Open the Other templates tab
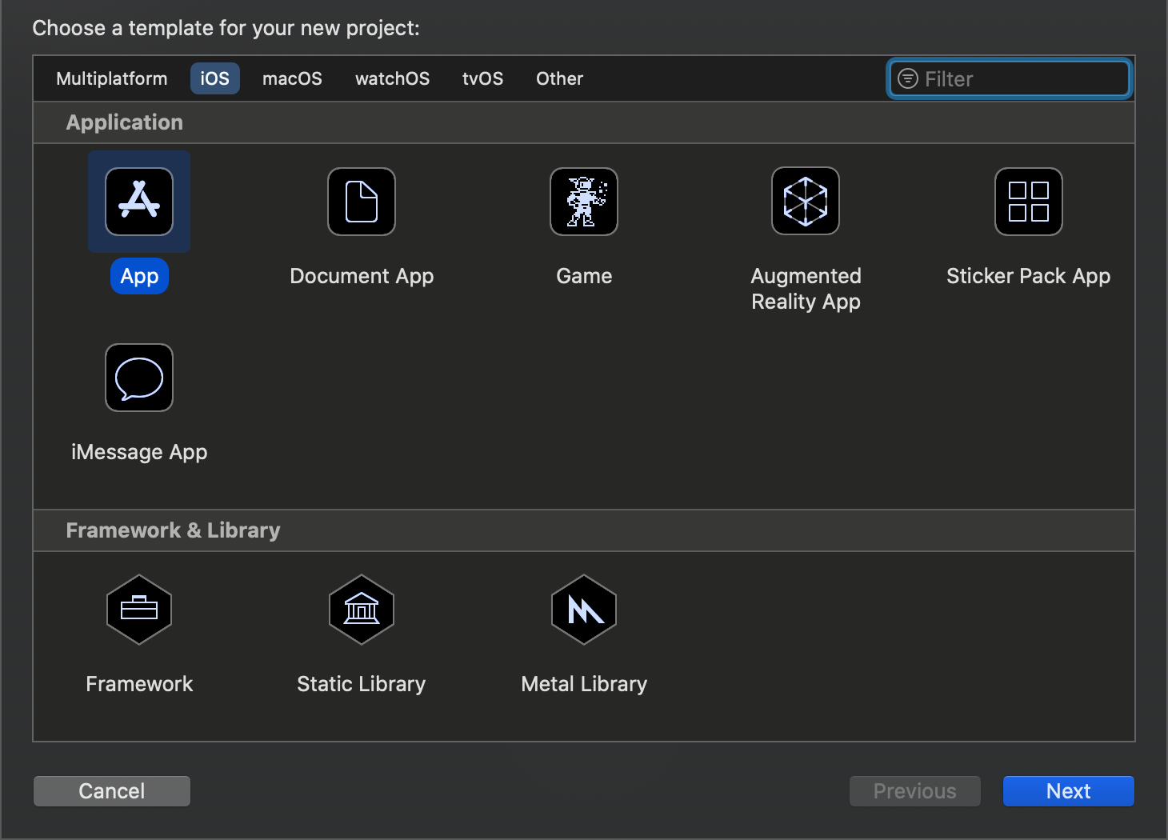This screenshot has height=840, width=1168. [x=560, y=78]
